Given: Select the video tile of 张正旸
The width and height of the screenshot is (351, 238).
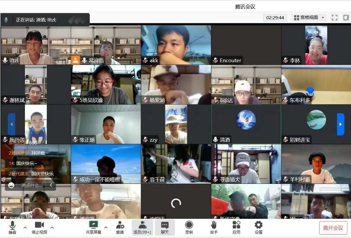Looking at the screenshot, I should 105,124.
